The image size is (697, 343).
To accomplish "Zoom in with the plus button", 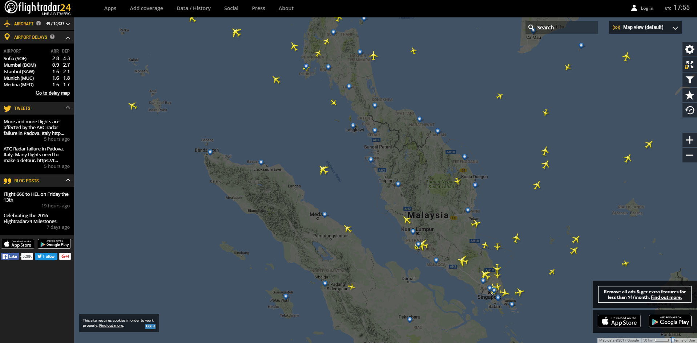I will click(x=689, y=140).
